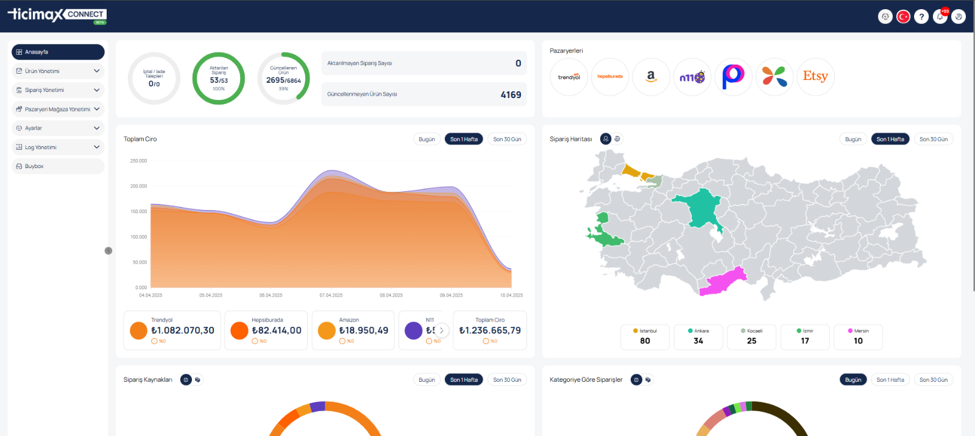Switch Sipariş Kaynakları to count view toggle
Image resolution: width=975 pixels, height=436 pixels.
(x=186, y=379)
